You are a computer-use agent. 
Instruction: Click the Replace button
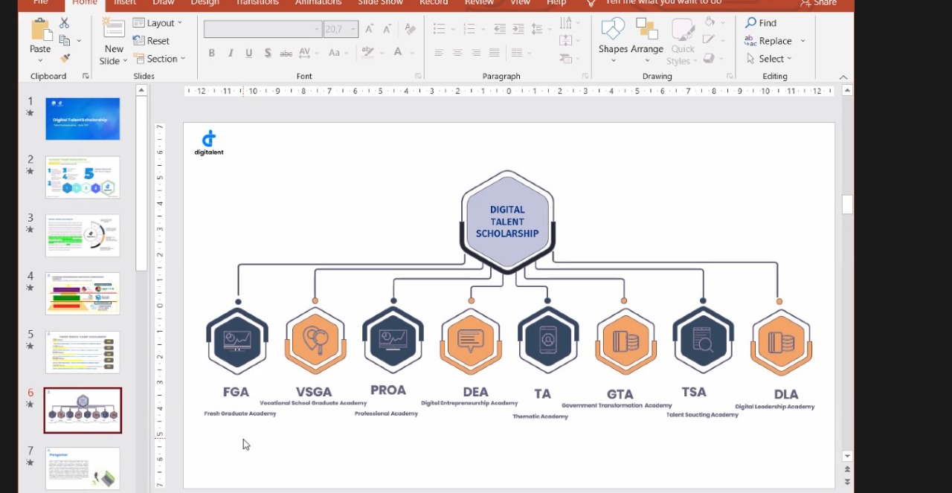tap(774, 41)
